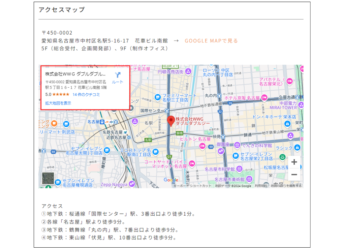This screenshot has height=251, width=345.
Task: Toggle the satellite imagery thumbnail view
Action: pos(49,179)
